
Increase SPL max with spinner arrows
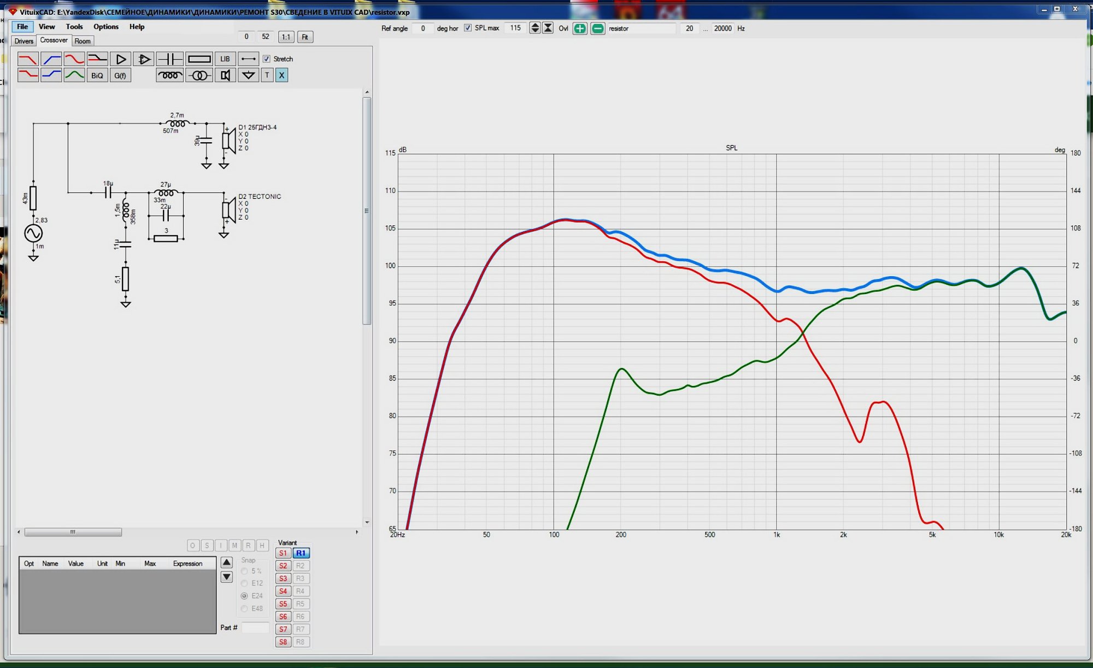pyautogui.click(x=535, y=25)
